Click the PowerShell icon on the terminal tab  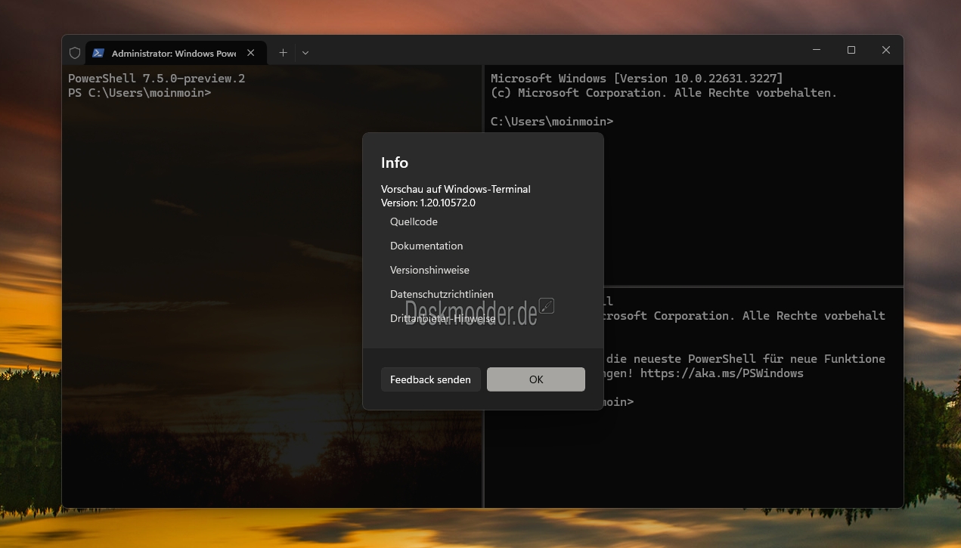[x=98, y=53]
